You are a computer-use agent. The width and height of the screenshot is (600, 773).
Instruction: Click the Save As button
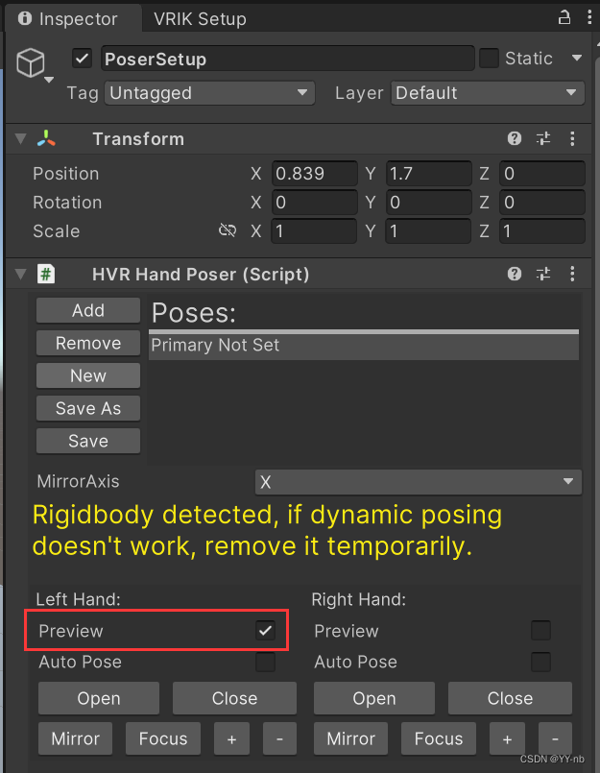click(x=87, y=408)
